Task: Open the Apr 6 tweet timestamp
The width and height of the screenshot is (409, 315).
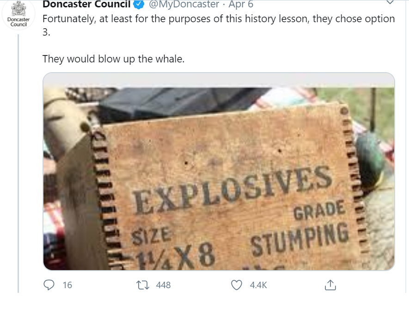Action: [x=241, y=4]
